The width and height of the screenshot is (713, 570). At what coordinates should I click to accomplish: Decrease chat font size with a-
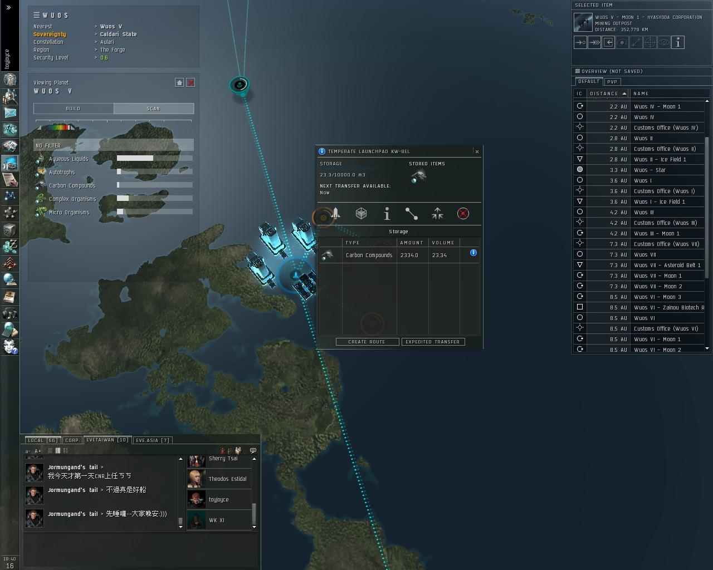(28, 451)
